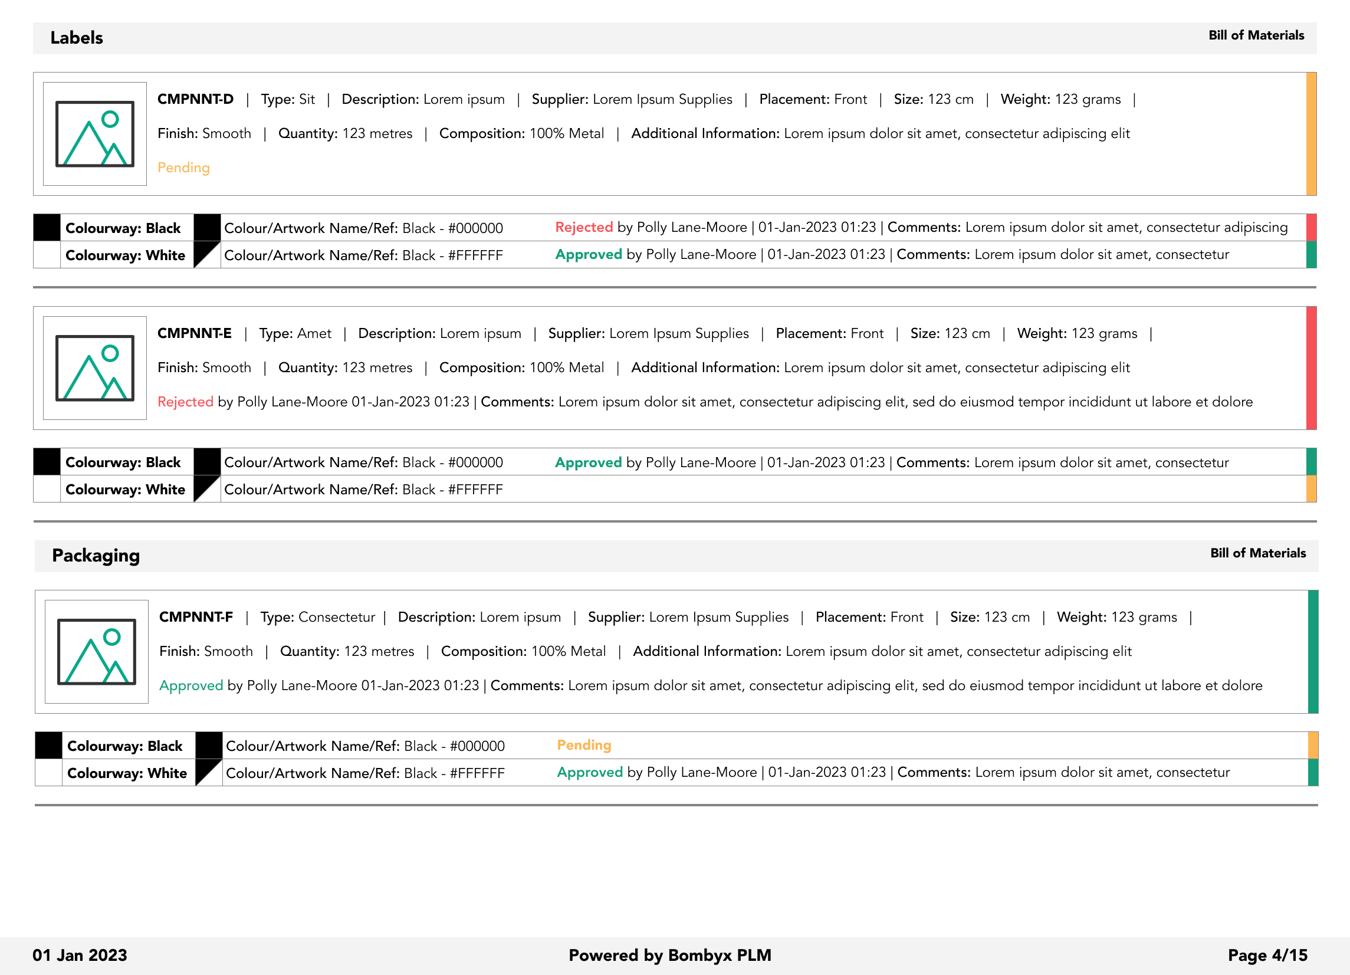This screenshot has height=975, width=1350.
Task: Click Pending status in CMPNNT-F Black colourway row
Action: [x=584, y=745]
